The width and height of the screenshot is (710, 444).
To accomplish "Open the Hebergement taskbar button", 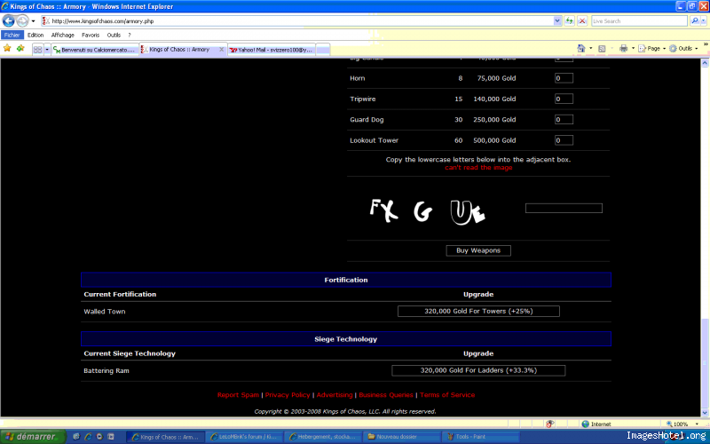I will point(323,437).
